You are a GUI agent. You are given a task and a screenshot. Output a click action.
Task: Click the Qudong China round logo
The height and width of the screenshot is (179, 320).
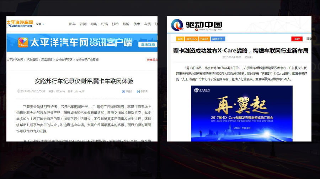click(x=177, y=25)
